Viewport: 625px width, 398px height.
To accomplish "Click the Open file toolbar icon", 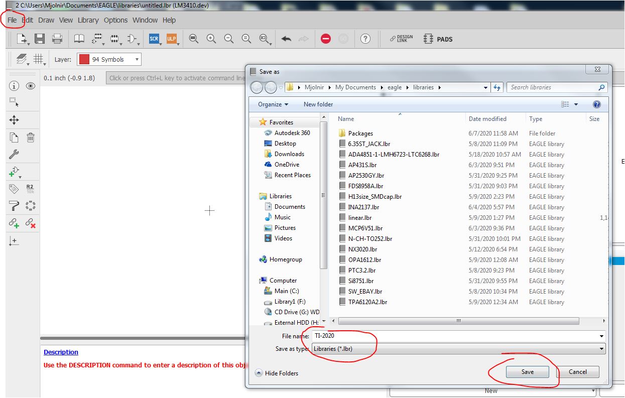I will [x=22, y=39].
